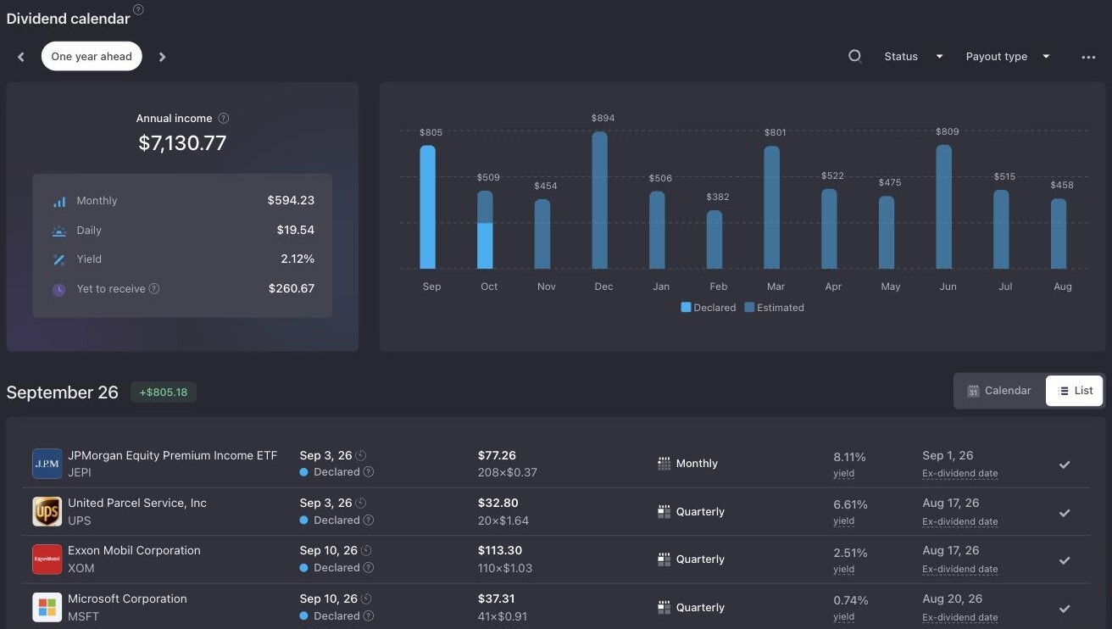Switch to List view

point(1075,391)
